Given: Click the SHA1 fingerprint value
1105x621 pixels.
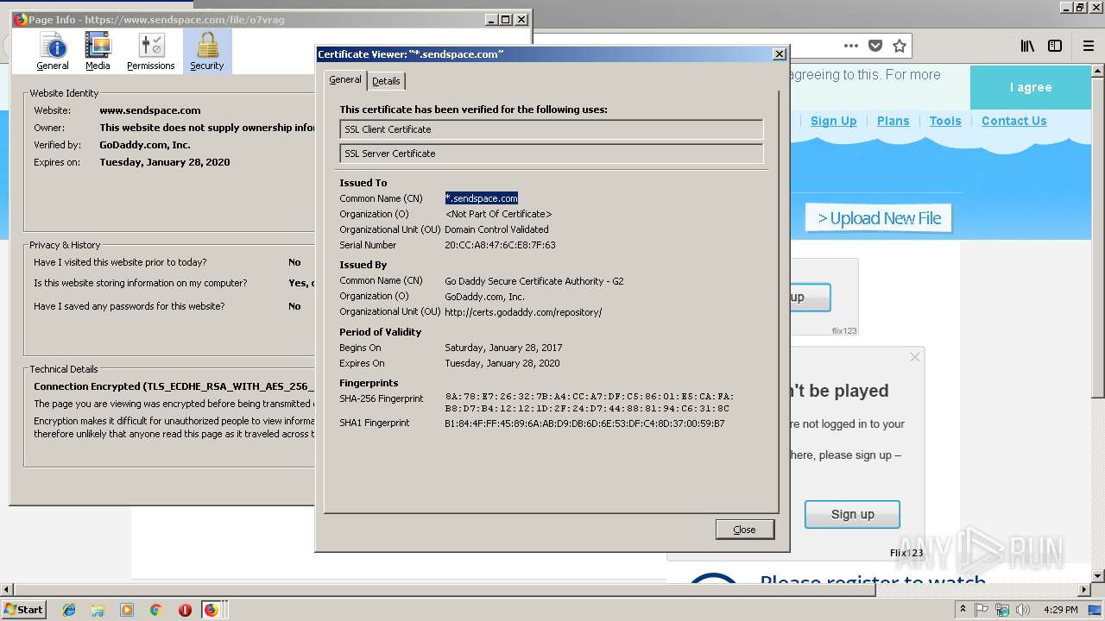Looking at the screenshot, I should (x=584, y=423).
